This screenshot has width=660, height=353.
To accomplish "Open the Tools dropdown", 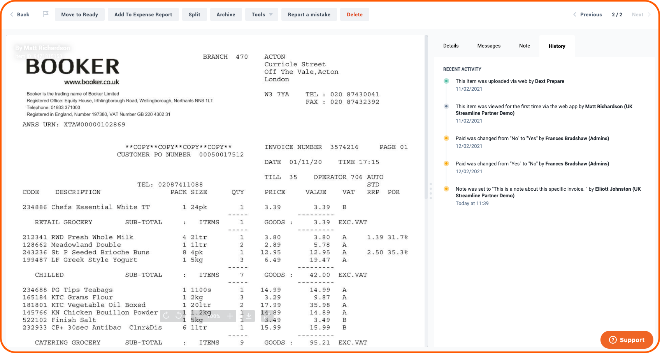I will point(262,14).
